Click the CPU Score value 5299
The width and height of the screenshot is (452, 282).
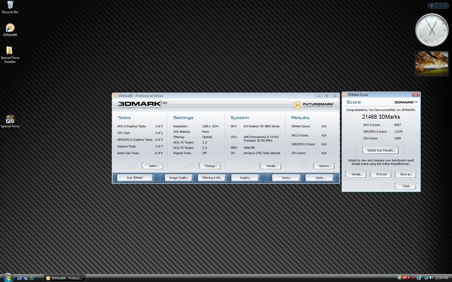click(x=397, y=138)
